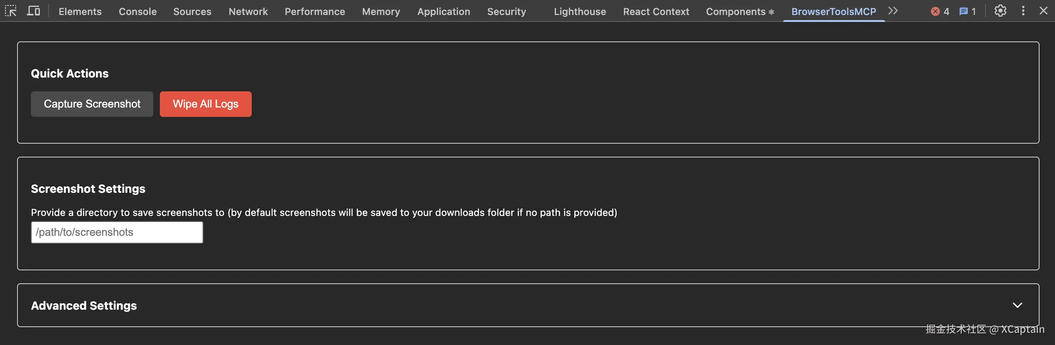Open the Network tab

[248, 11]
